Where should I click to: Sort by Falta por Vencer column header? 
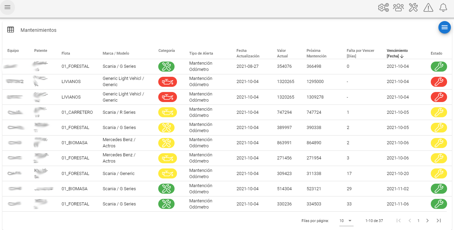pos(360,53)
